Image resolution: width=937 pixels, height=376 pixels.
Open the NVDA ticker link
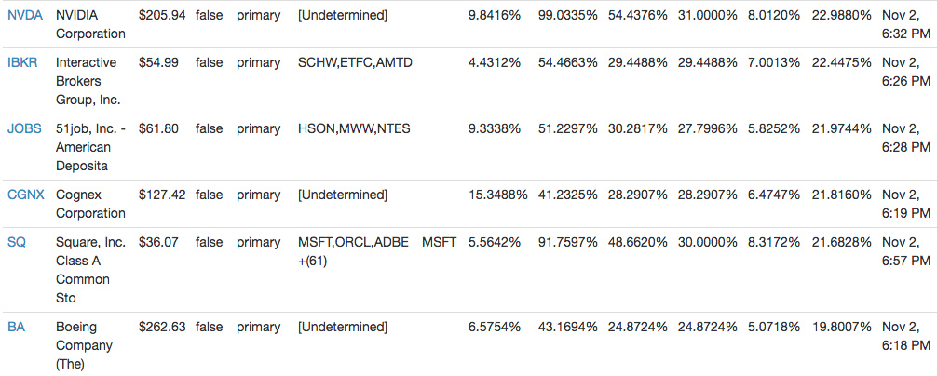[25, 16]
